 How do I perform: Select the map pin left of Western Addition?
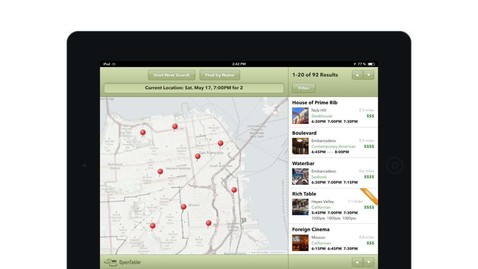coord(160,172)
